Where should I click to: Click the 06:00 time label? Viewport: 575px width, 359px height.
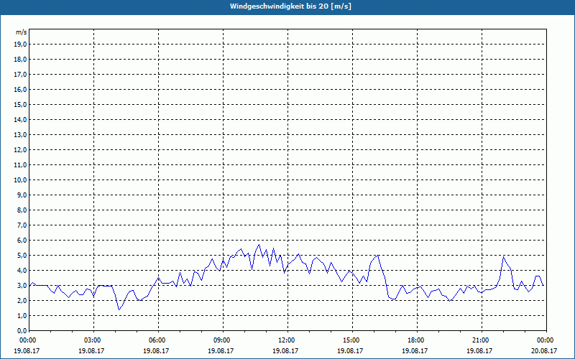point(158,340)
